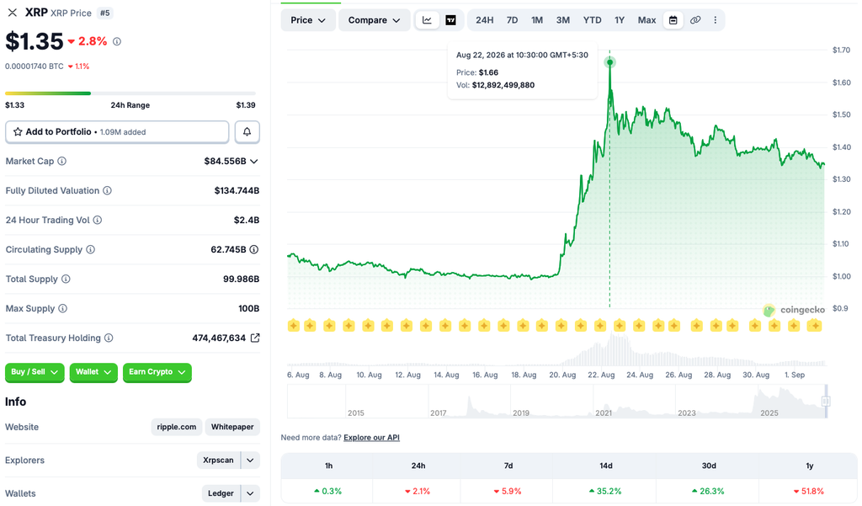Open 24 Hour Trading Vol info icon

[98, 220]
